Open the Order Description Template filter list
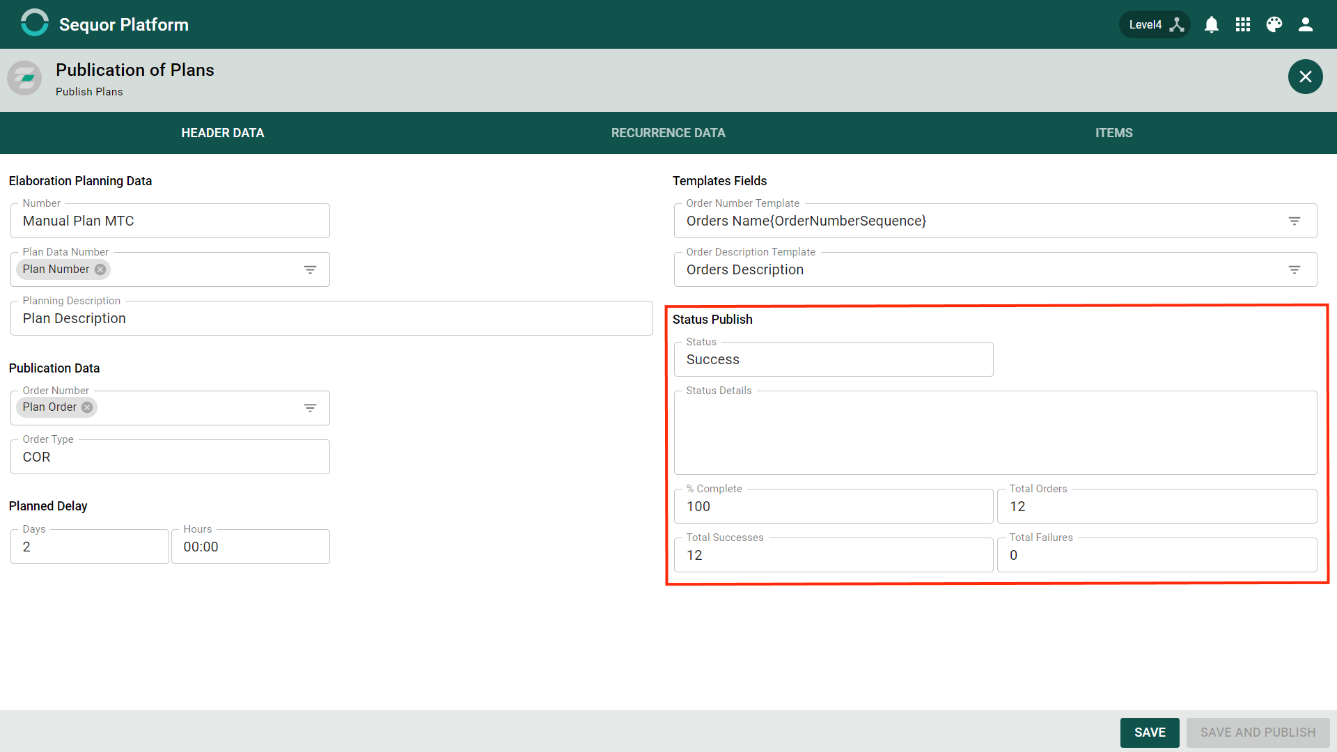This screenshot has width=1337, height=752. click(1295, 269)
